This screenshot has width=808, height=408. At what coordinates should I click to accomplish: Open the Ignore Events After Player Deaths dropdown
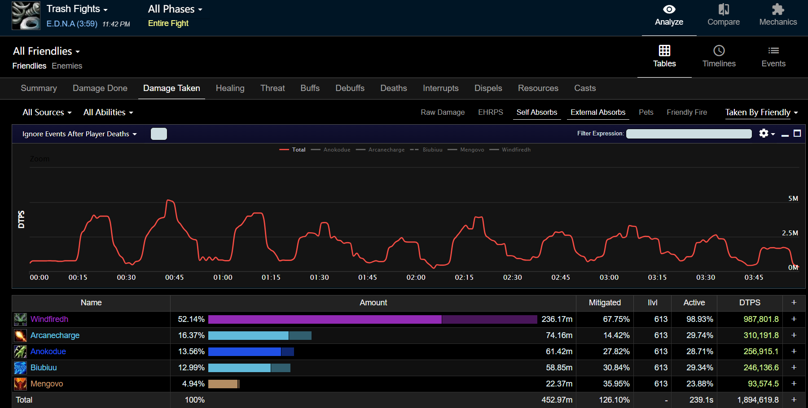[79, 134]
